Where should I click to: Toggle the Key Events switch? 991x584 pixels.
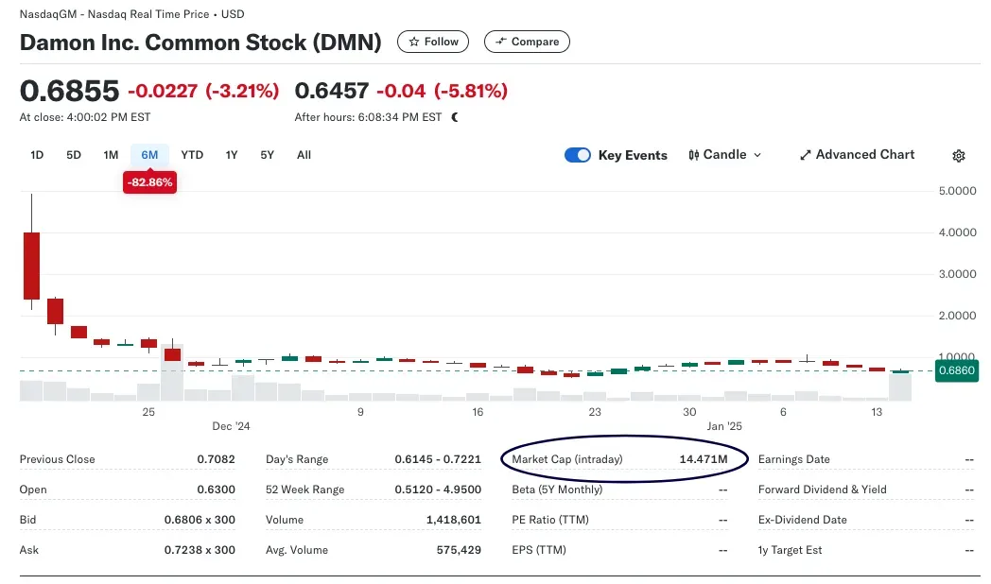pos(578,155)
